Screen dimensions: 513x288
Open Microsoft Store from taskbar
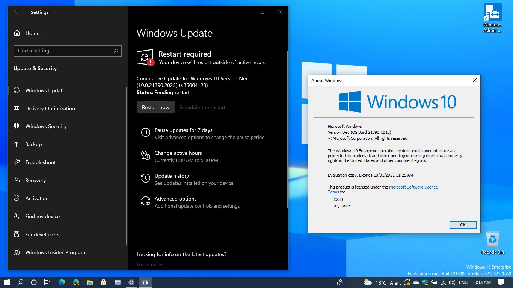104,282
